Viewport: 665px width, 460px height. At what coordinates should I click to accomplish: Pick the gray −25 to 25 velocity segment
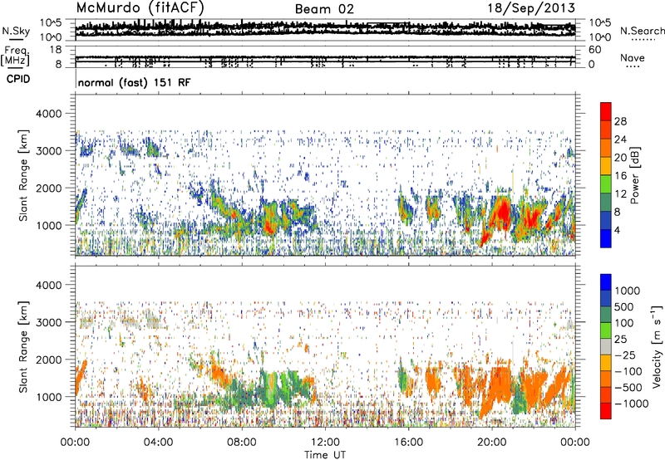pos(606,346)
